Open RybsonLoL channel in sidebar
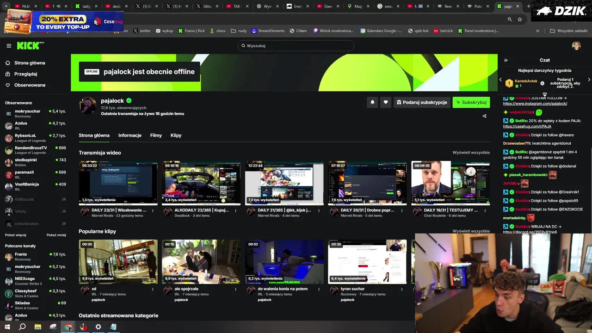592x333 pixels. tap(35, 138)
